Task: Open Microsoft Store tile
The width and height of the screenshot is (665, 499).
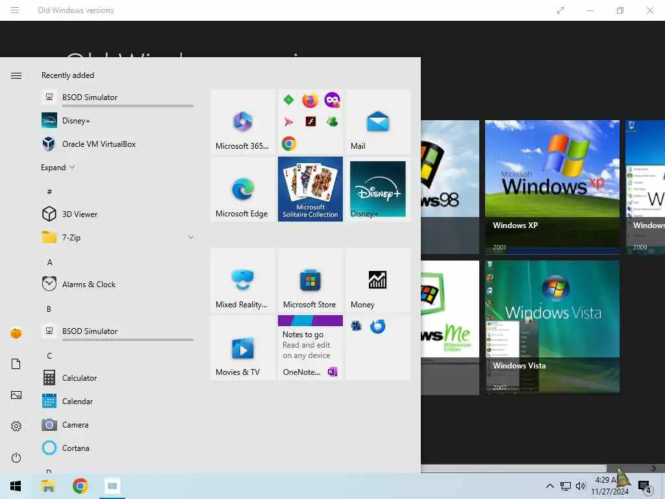Action: pos(310,281)
